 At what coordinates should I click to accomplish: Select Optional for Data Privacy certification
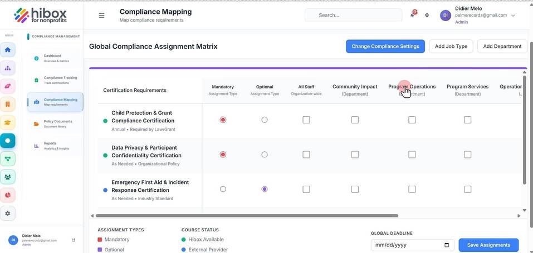tap(265, 155)
